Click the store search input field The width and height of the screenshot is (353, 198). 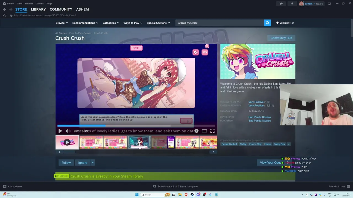[x=220, y=23]
